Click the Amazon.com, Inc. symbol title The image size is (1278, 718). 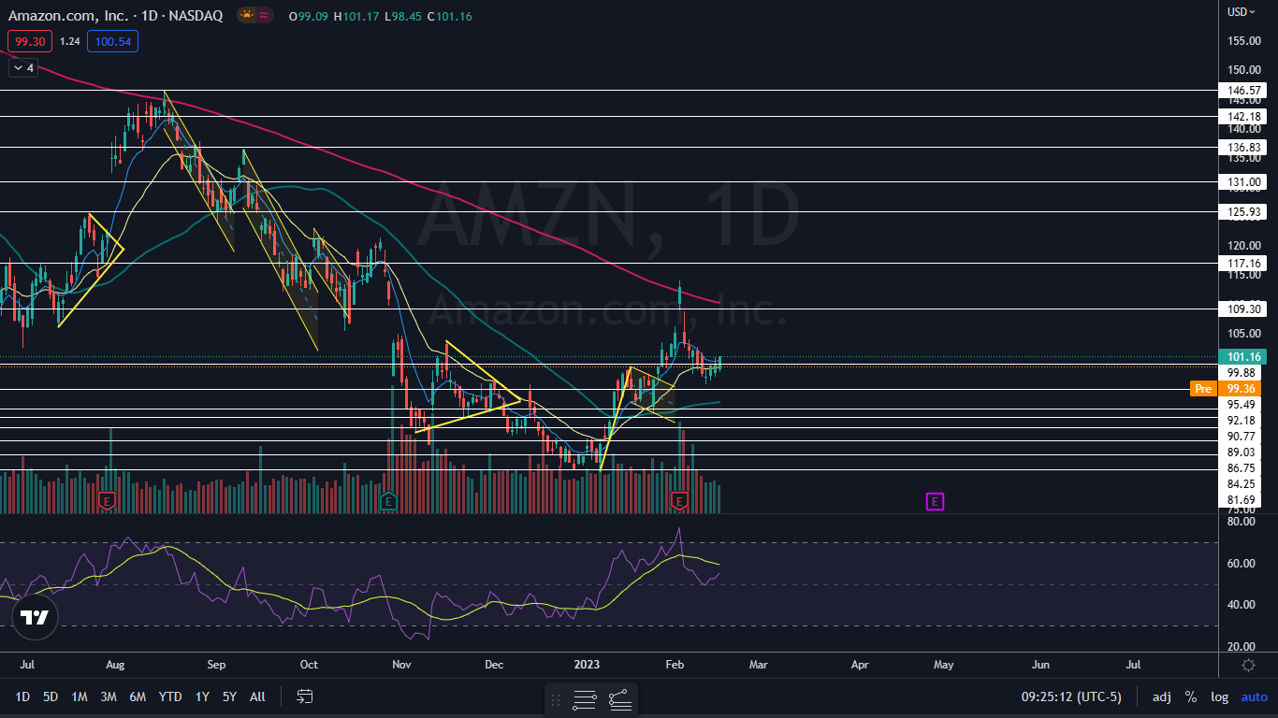66,16
